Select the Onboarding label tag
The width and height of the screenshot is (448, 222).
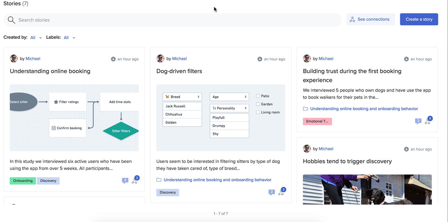[x=23, y=181]
